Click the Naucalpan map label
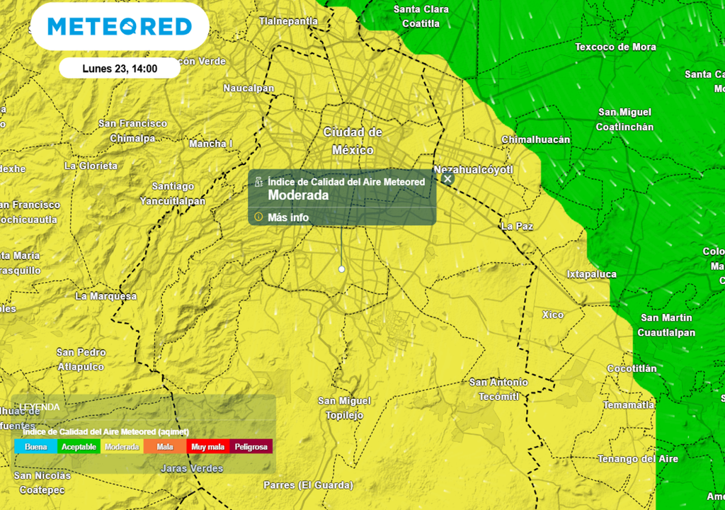 (249, 89)
